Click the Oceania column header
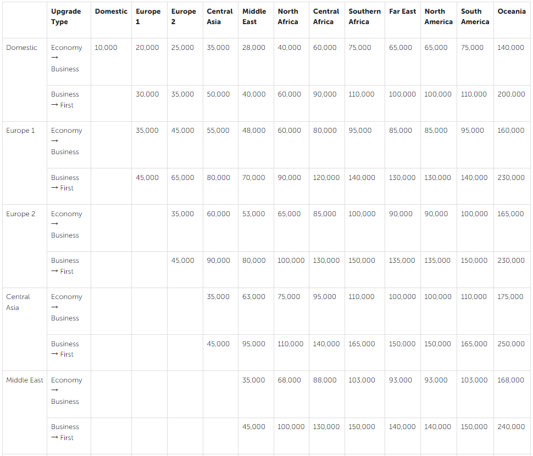Image resolution: width=533 pixels, height=456 pixels. click(511, 12)
